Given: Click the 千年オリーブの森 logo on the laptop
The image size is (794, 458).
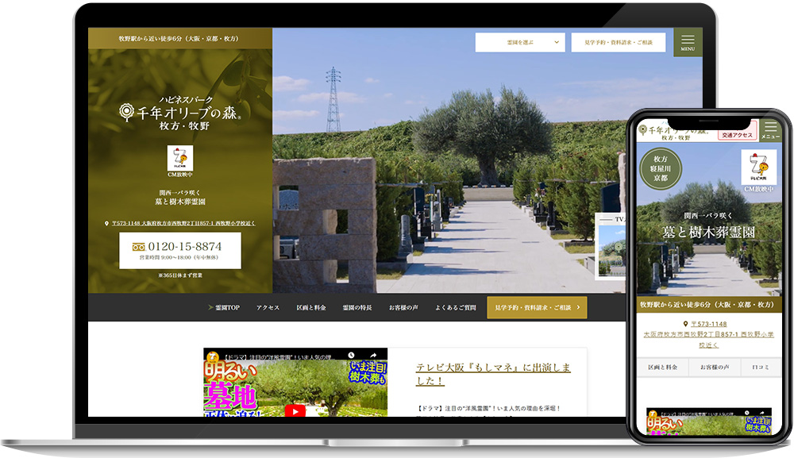Looking at the screenshot, I should [180, 113].
